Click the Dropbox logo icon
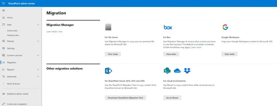277x106 pixels. point(187,71)
